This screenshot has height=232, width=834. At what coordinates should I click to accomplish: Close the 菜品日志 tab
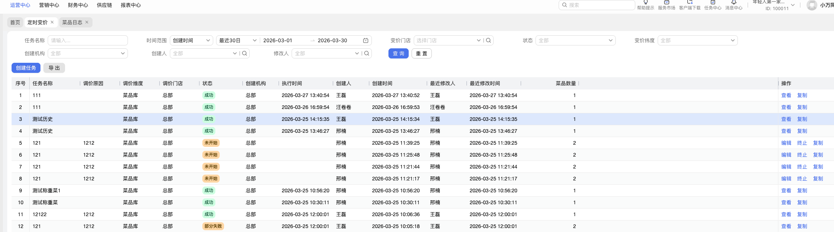[87, 22]
